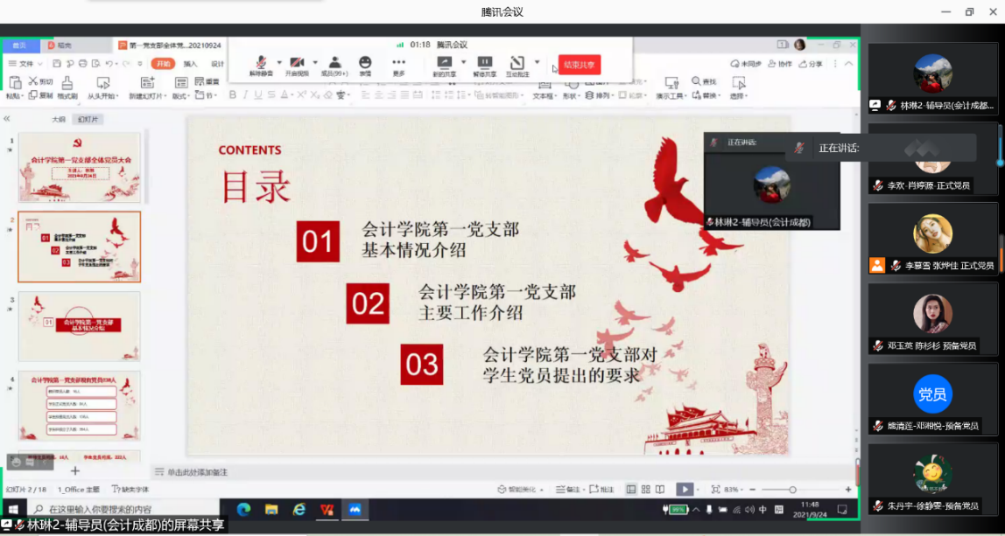The width and height of the screenshot is (1005, 536).
Task: Switch to reading view
Action: [x=660, y=490]
